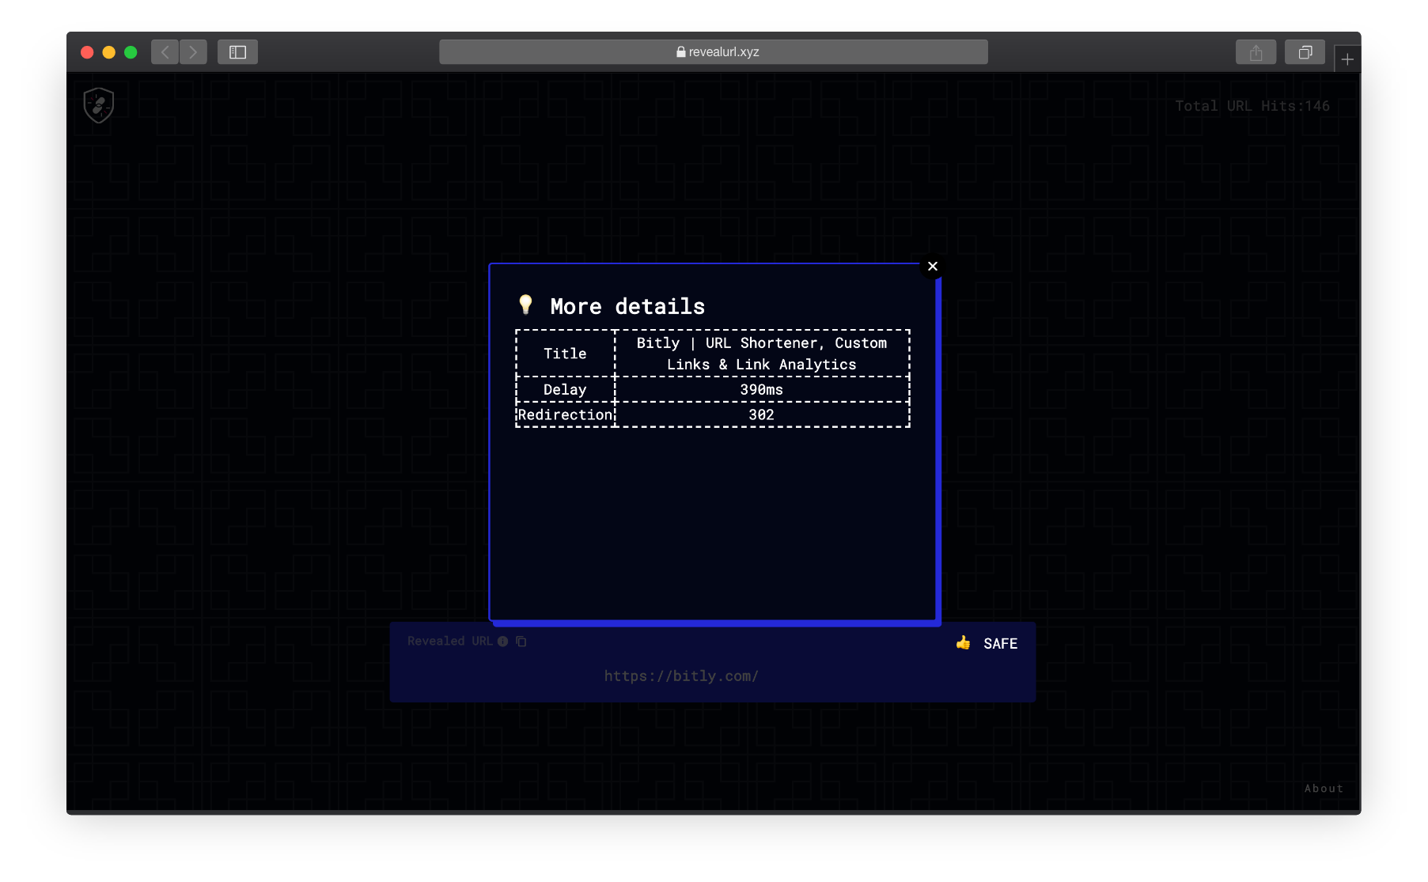
Task: Close the More details dialog
Action: click(x=933, y=267)
